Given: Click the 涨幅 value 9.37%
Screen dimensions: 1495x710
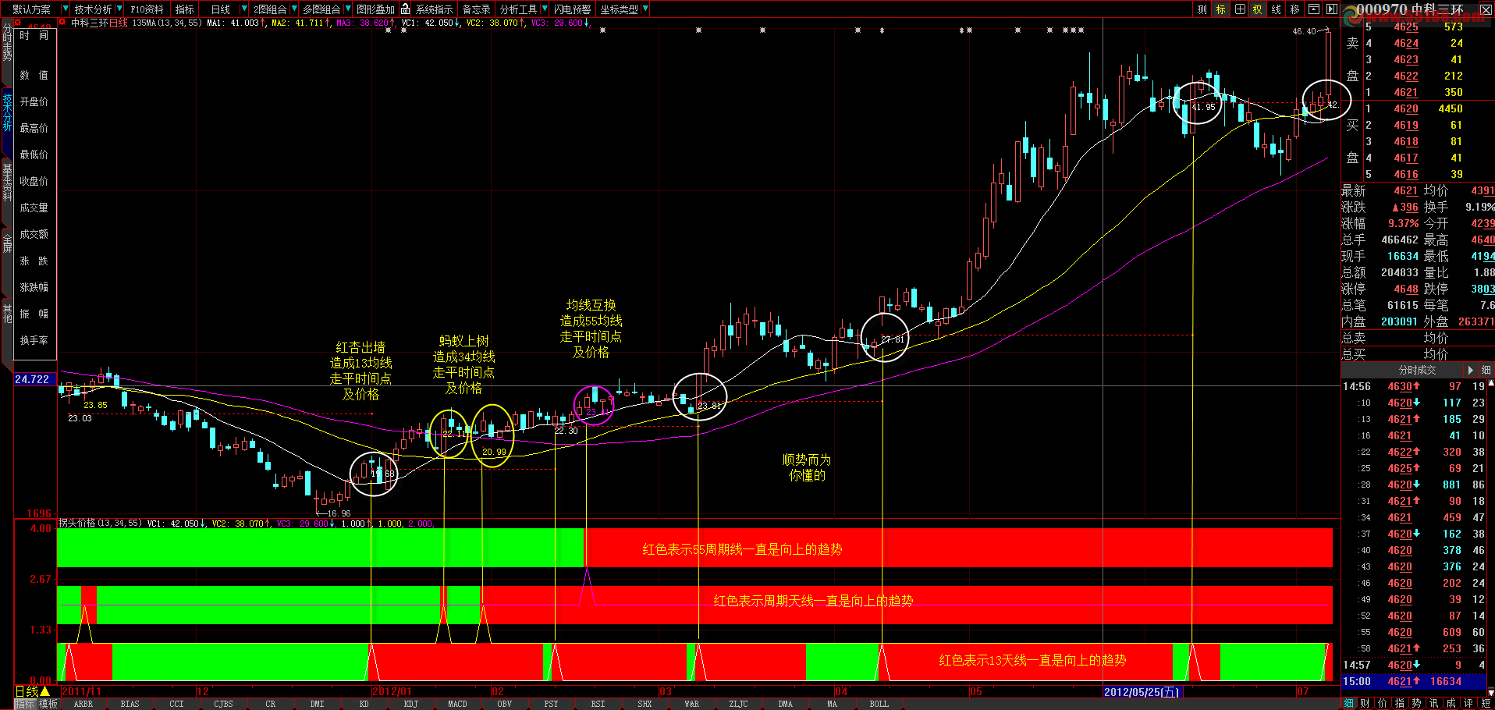Looking at the screenshot, I should [x=1403, y=223].
